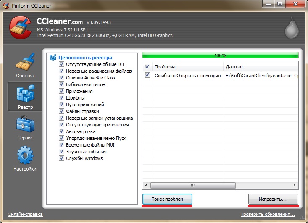Click the horizontal scrollbar thumb in results
The width and height of the screenshot is (308, 223).
[193, 185]
